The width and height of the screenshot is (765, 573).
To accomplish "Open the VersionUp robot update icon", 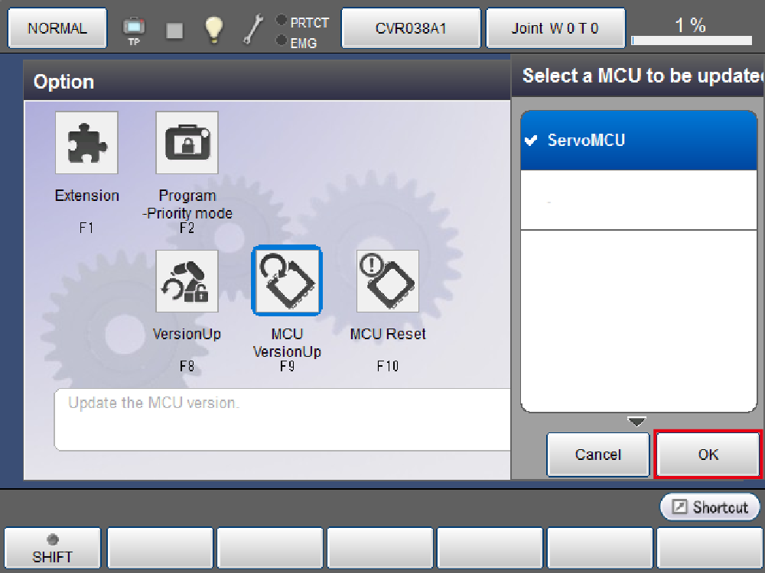I will pyautogui.click(x=187, y=281).
